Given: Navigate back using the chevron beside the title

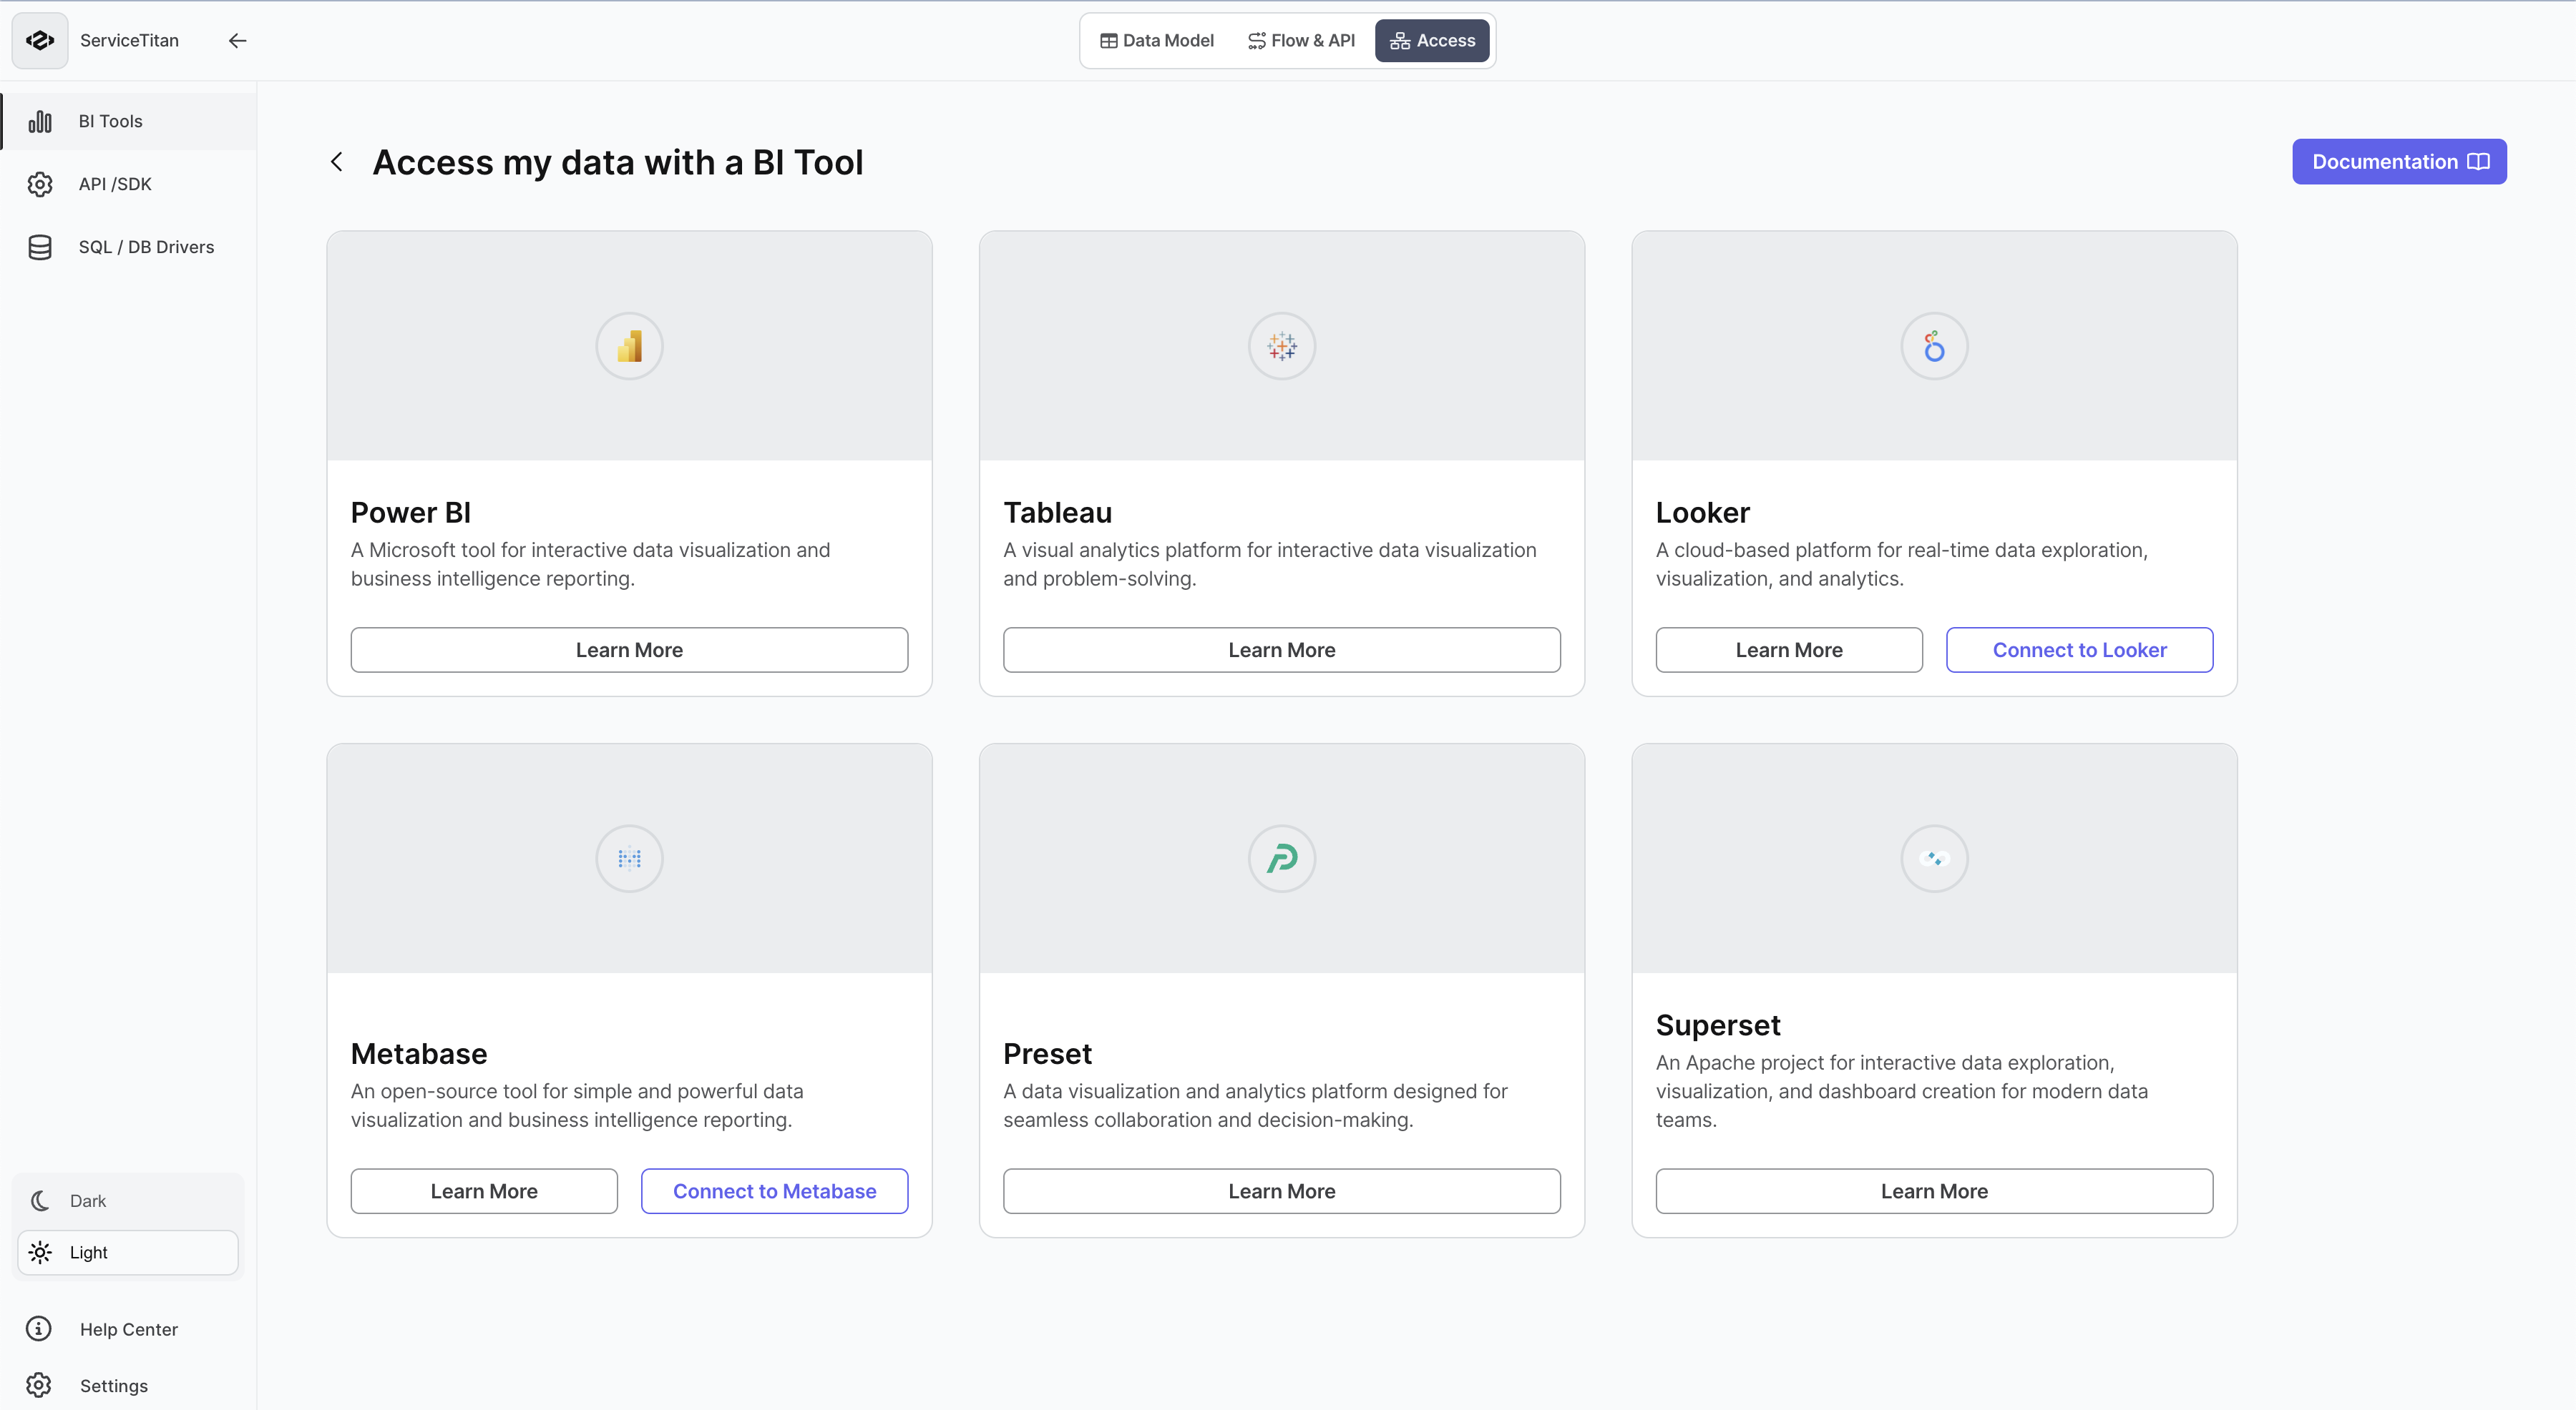Looking at the screenshot, I should 336,161.
